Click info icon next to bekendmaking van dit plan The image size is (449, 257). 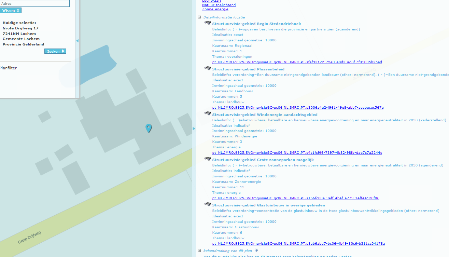click(256, 250)
